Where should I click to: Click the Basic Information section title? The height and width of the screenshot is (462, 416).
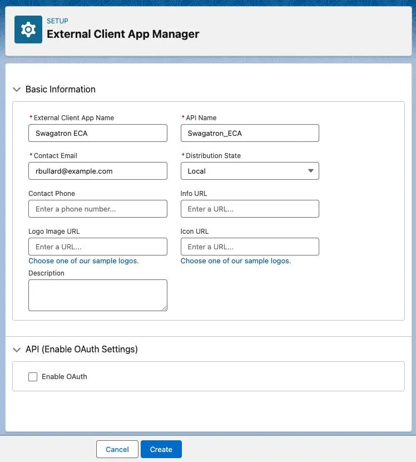tap(61, 89)
